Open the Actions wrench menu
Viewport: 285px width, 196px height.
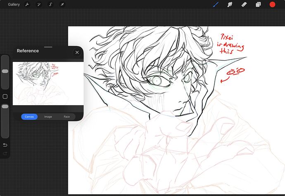tap(27, 5)
